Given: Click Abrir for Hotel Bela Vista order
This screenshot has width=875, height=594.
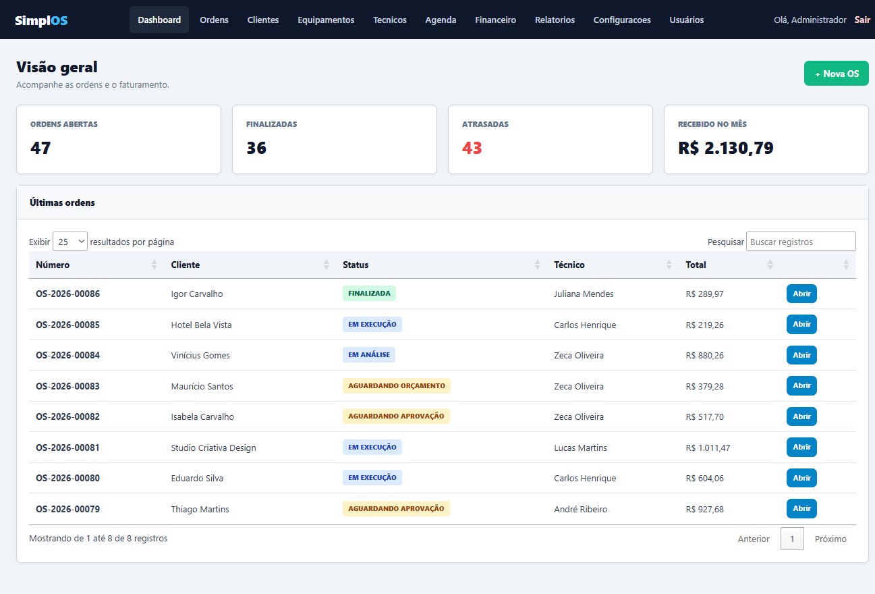Looking at the screenshot, I should coord(801,325).
